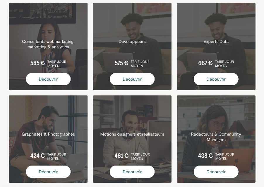The image size is (264, 187).
Task: Open the Rédacteurs & Community Managers title
Action: 216,137
